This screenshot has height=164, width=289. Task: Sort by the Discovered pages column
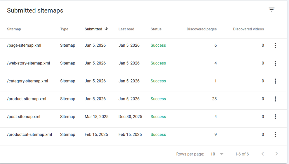[202, 29]
